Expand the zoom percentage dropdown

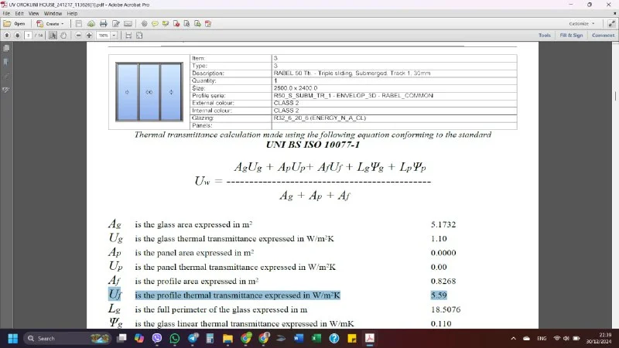pyautogui.click(x=115, y=36)
